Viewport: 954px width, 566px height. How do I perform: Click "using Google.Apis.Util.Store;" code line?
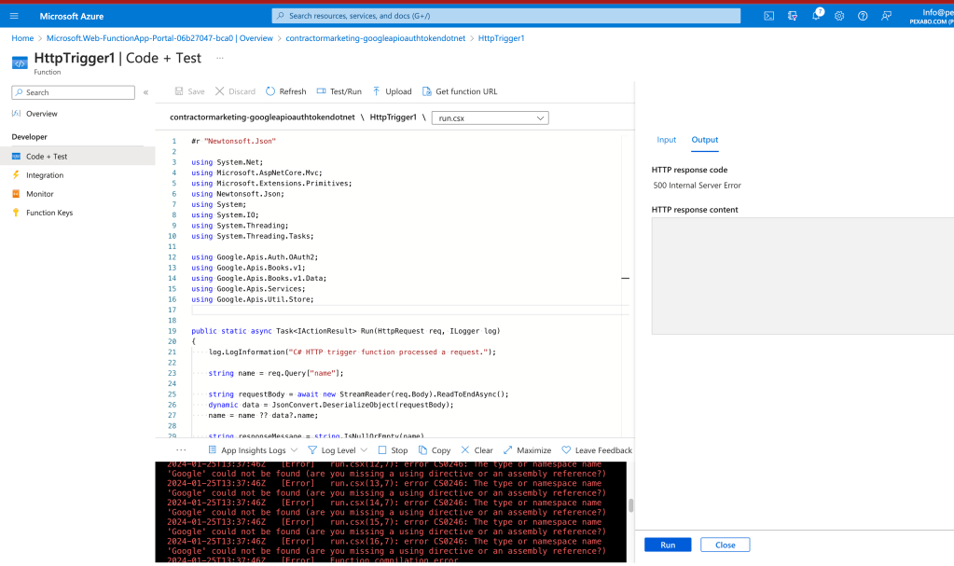[253, 299]
